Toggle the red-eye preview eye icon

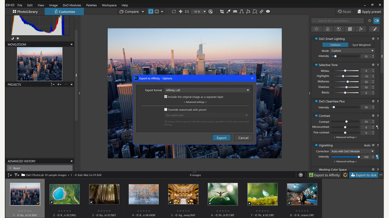[x=268, y=11]
